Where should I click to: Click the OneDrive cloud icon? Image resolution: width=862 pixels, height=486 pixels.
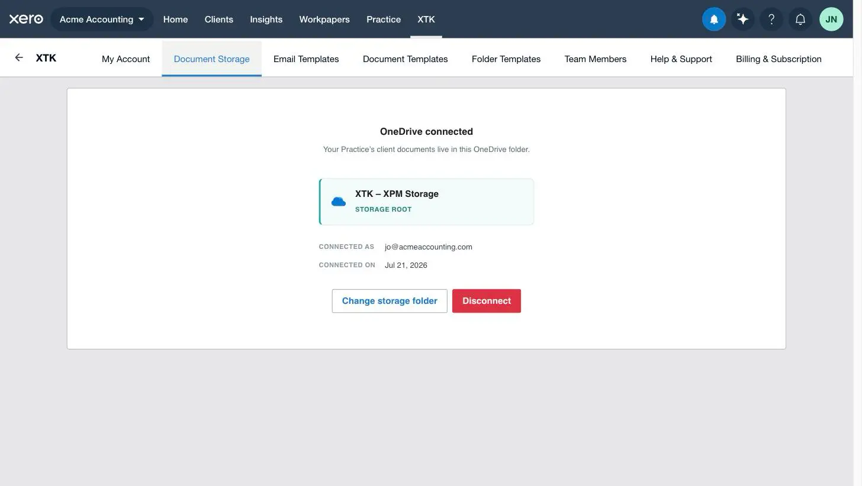pyautogui.click(x=339, y=202)
